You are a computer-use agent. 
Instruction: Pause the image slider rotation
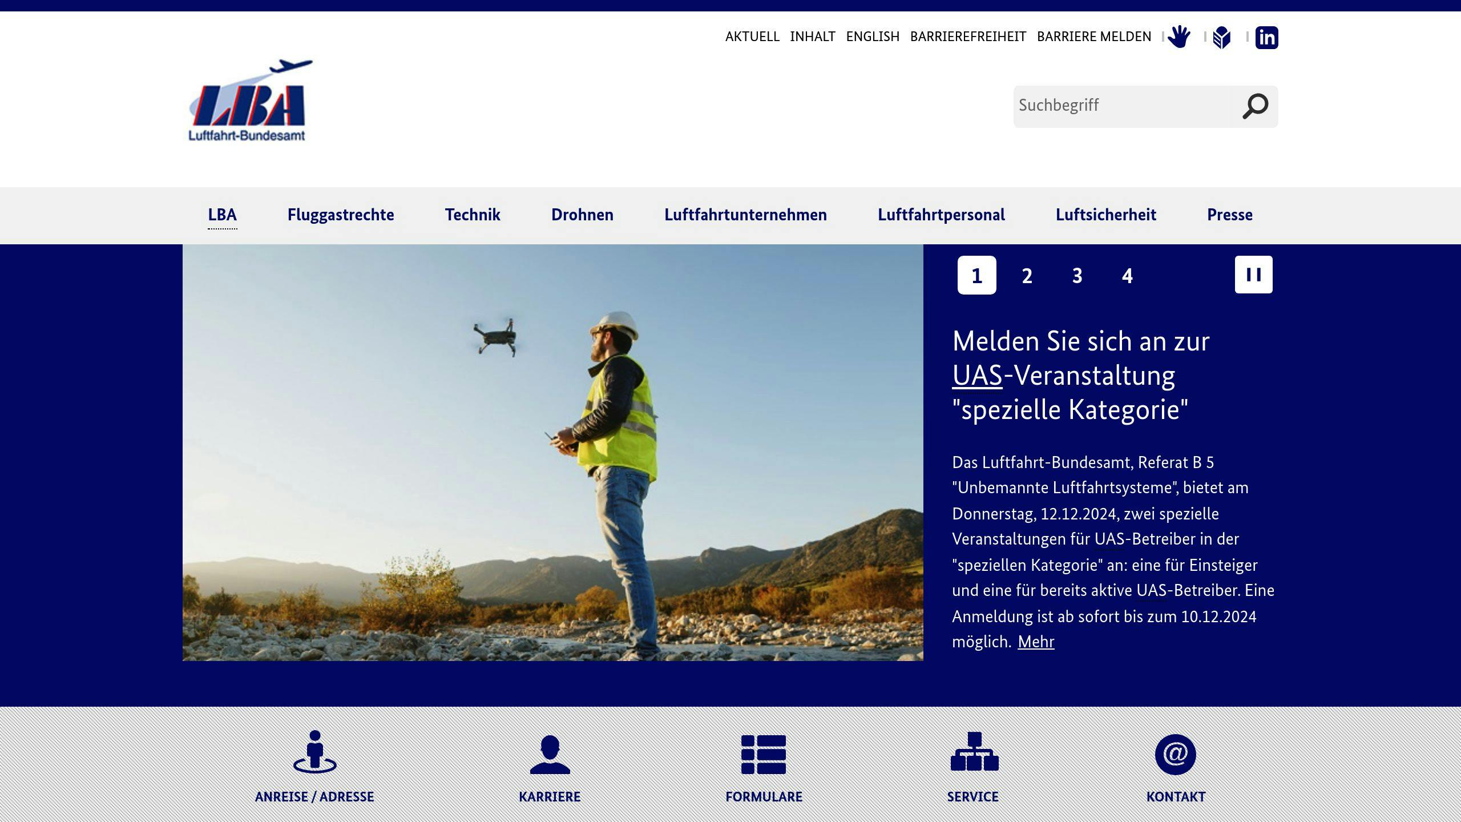pyautogui.click(x=1253, y=276)
